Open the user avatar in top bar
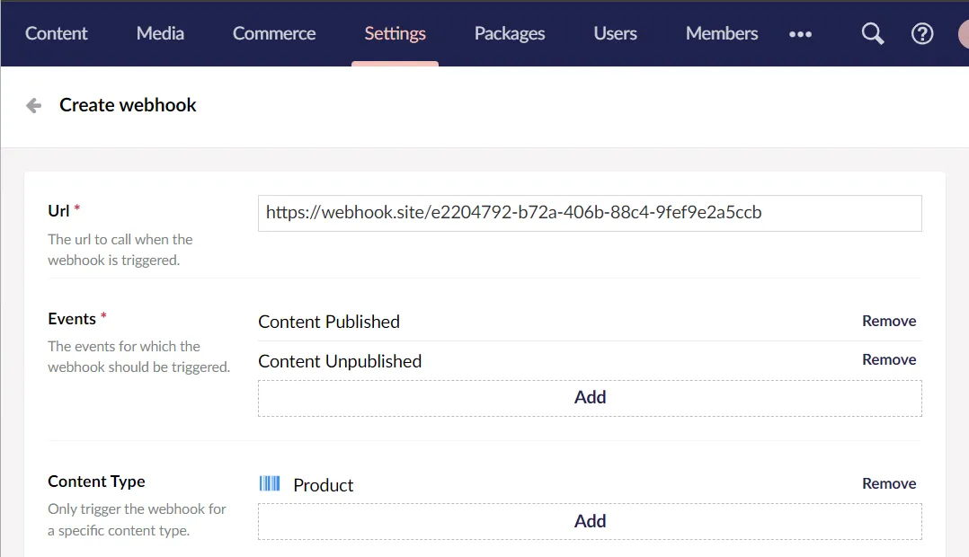 point(963,34)
